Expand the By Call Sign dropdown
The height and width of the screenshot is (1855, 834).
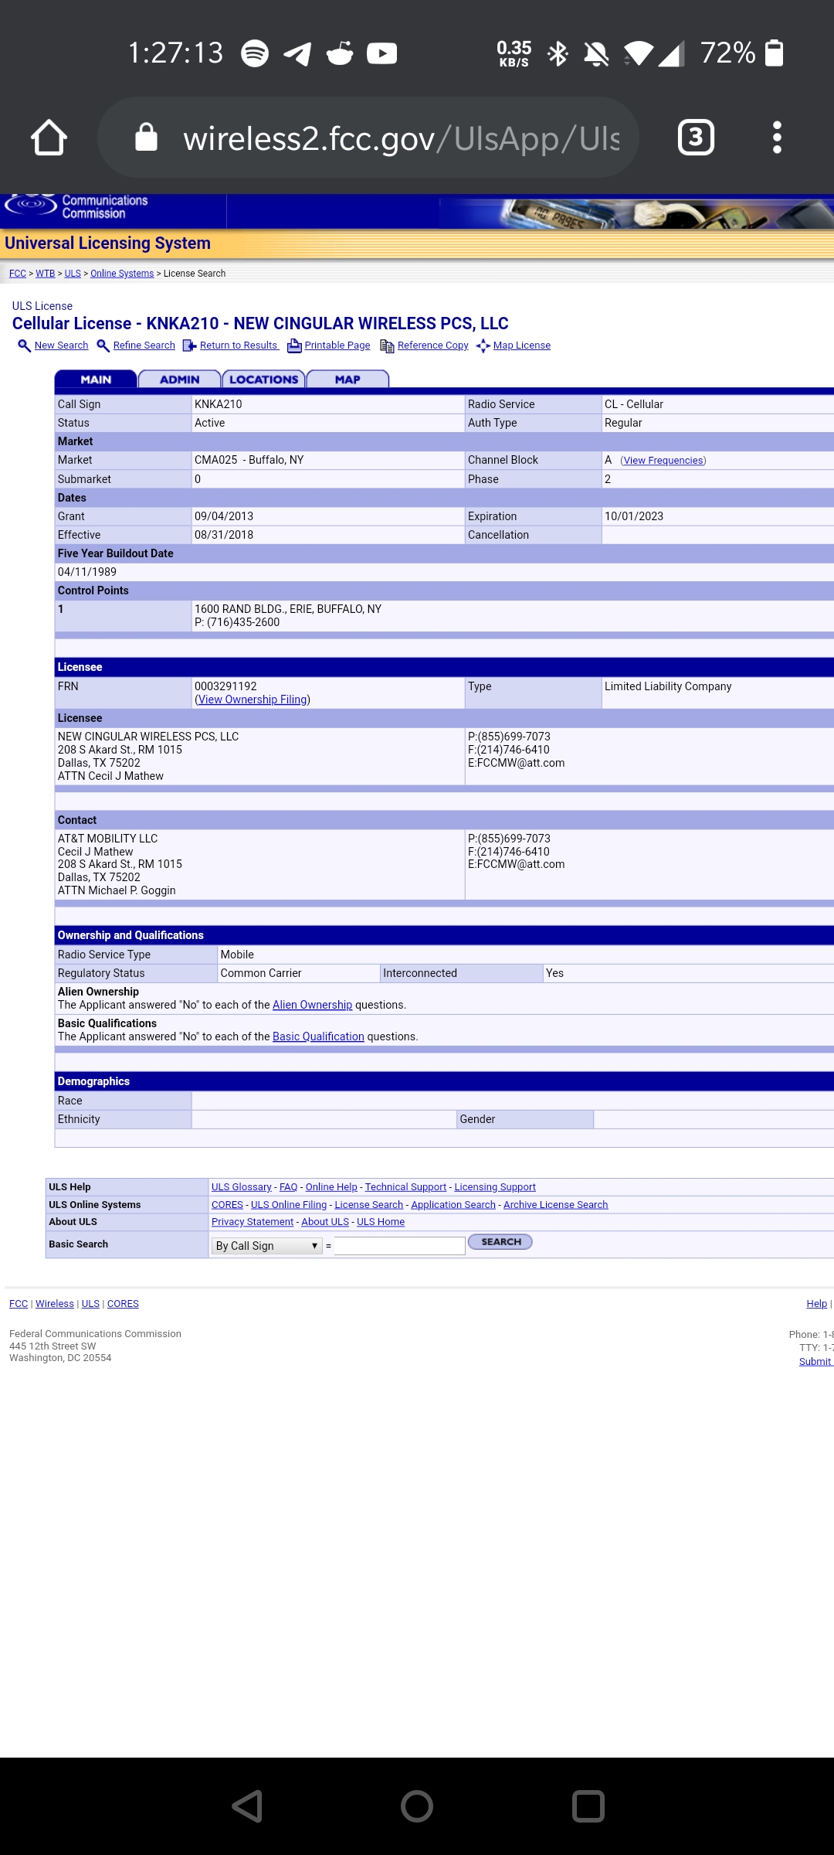coord(266,1246)
